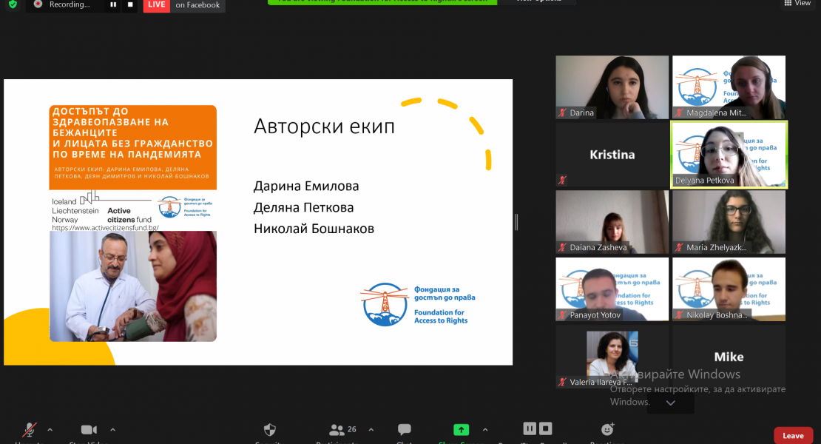Click muted mic icon on Valeria Ilareva's tile
Screen dimensions: 821x444
[x=563, y=382]
